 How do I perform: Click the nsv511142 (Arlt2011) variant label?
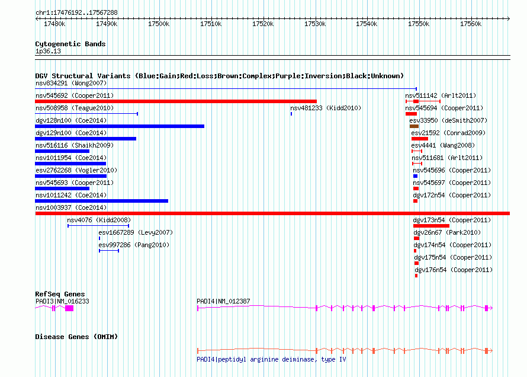(x=441, y=95)
